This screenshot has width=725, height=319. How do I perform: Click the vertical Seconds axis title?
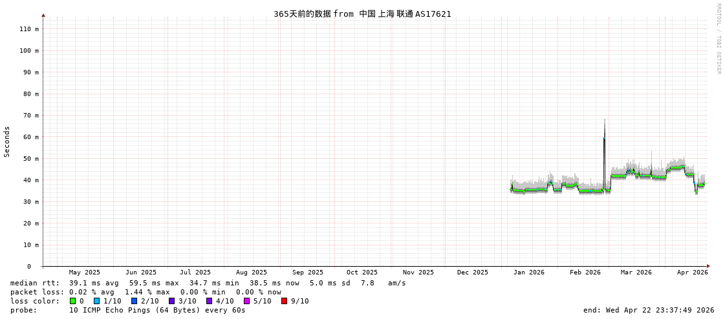(7, 141)
